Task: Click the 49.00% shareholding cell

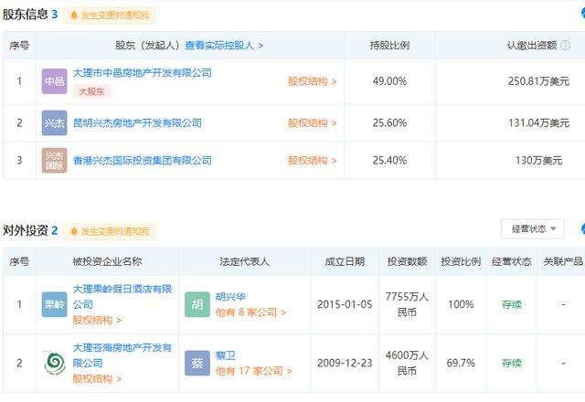Action: 389,81
